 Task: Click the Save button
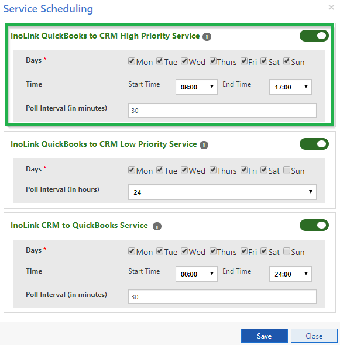click(265, 336)
